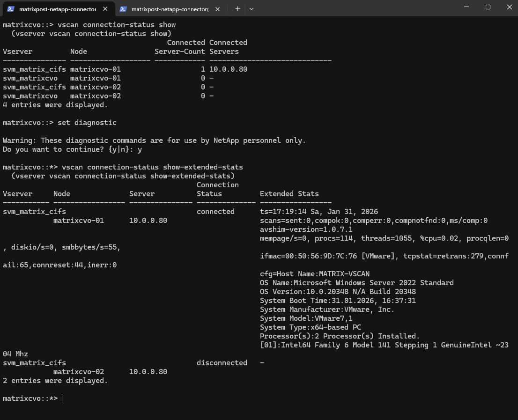Minimize the terminal window
Image resolution: width=518 pixels, height=420 pixels.
tap(466, 7)
